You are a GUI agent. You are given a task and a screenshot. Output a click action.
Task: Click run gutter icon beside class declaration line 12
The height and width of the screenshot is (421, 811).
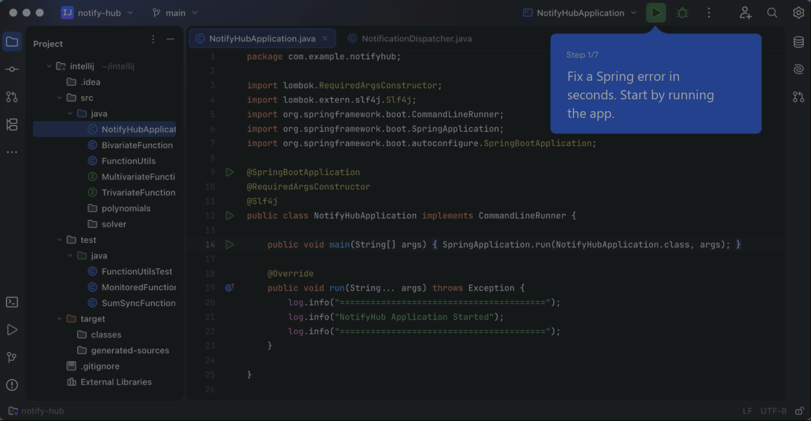tap(229, 216)
